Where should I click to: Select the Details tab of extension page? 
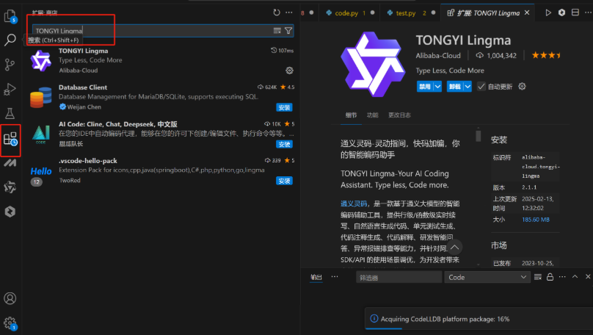click(x=351, y=115)
